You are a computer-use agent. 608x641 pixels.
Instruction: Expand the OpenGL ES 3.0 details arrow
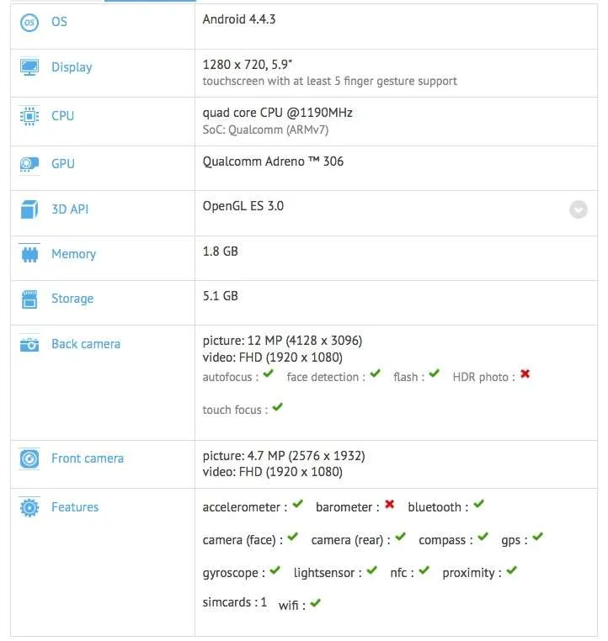(579, 209)
